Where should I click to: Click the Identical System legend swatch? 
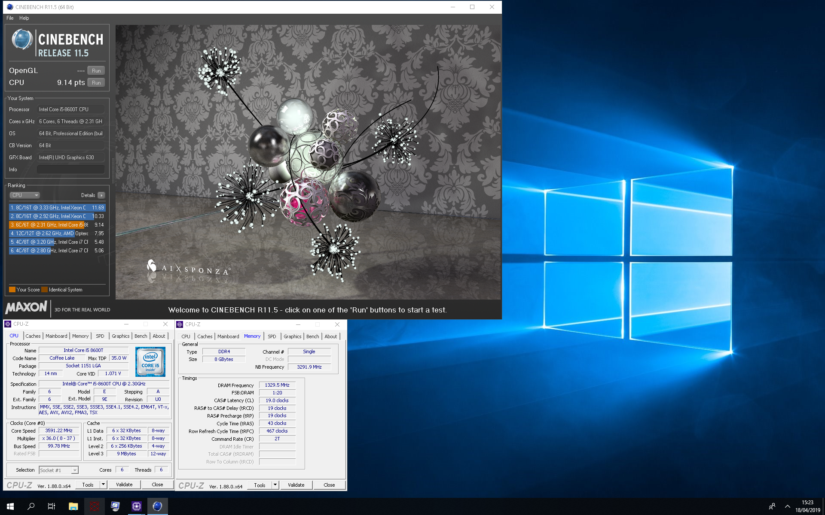[x=44, y=290]
